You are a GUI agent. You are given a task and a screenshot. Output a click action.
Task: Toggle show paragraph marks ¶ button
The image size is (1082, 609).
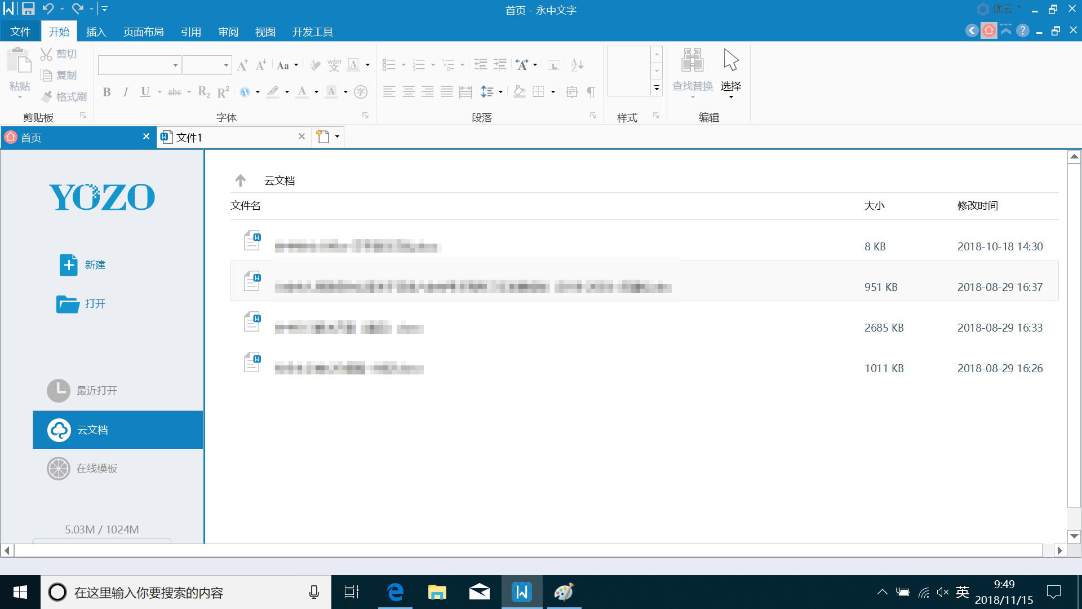pos(591,92)
